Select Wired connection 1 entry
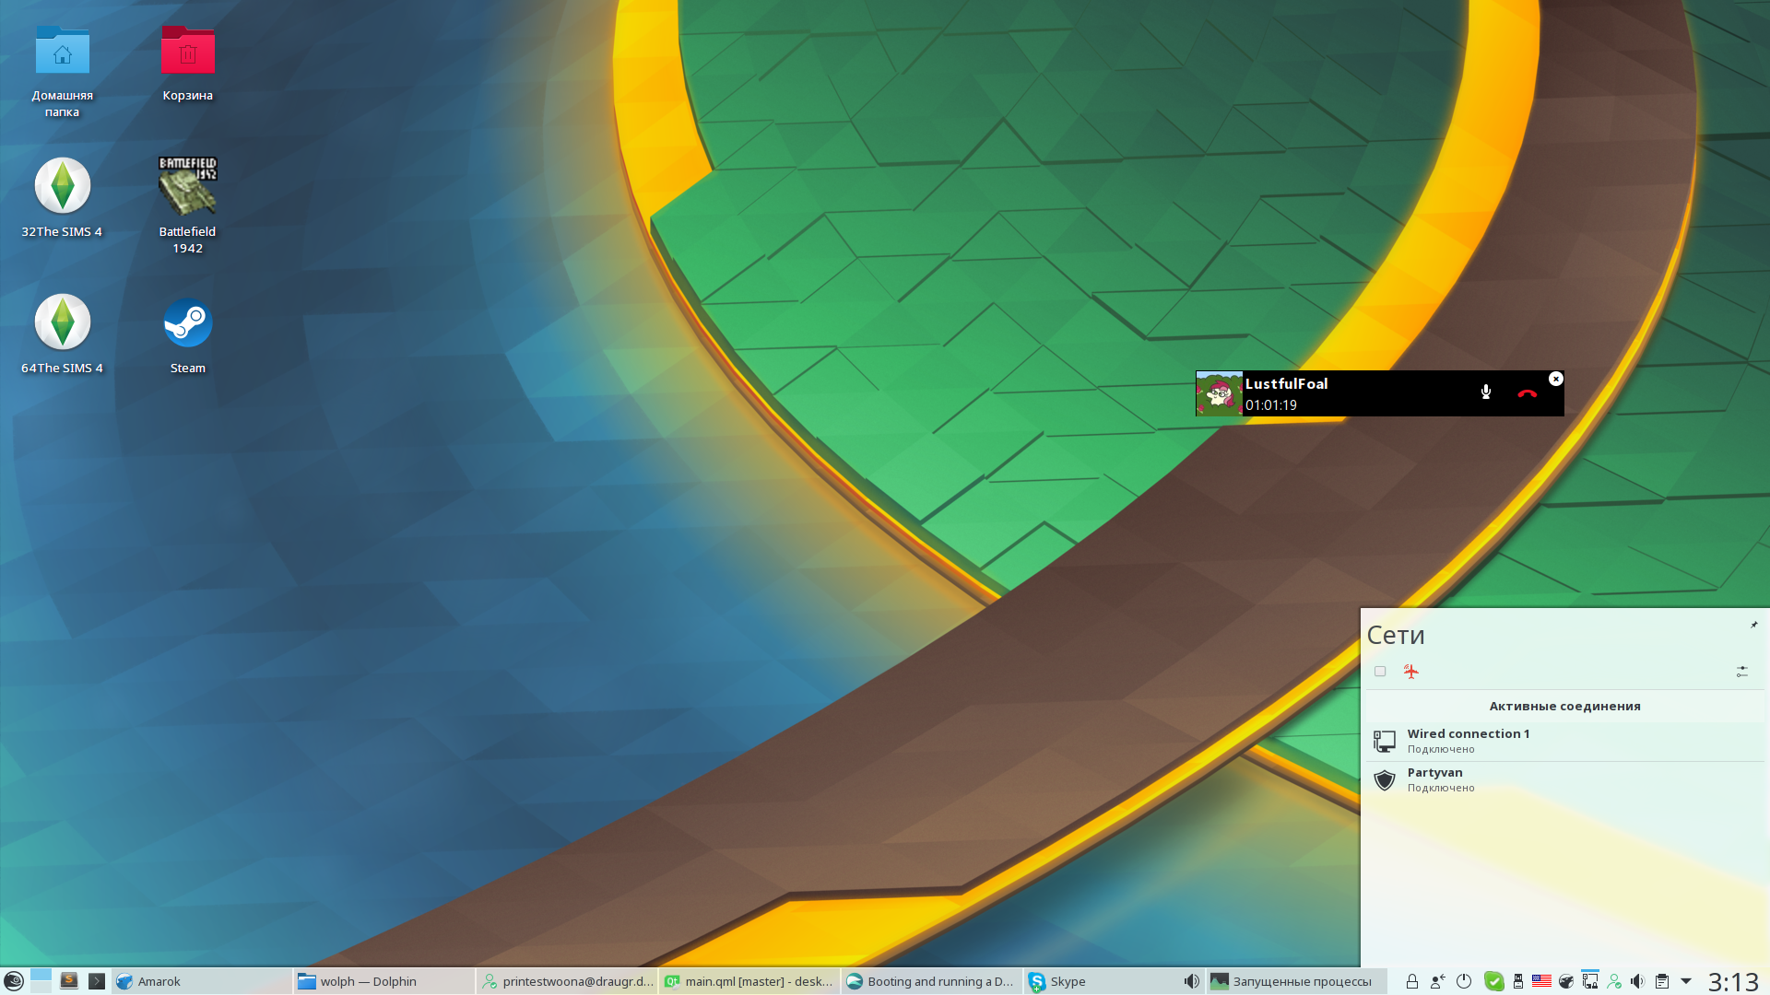Screen dimensions: 1770x995 (1563, 741)
